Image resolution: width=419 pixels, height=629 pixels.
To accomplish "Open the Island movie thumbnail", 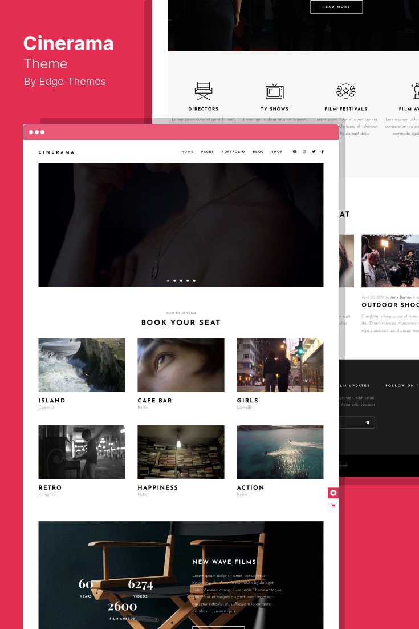I will pos(82,365).
